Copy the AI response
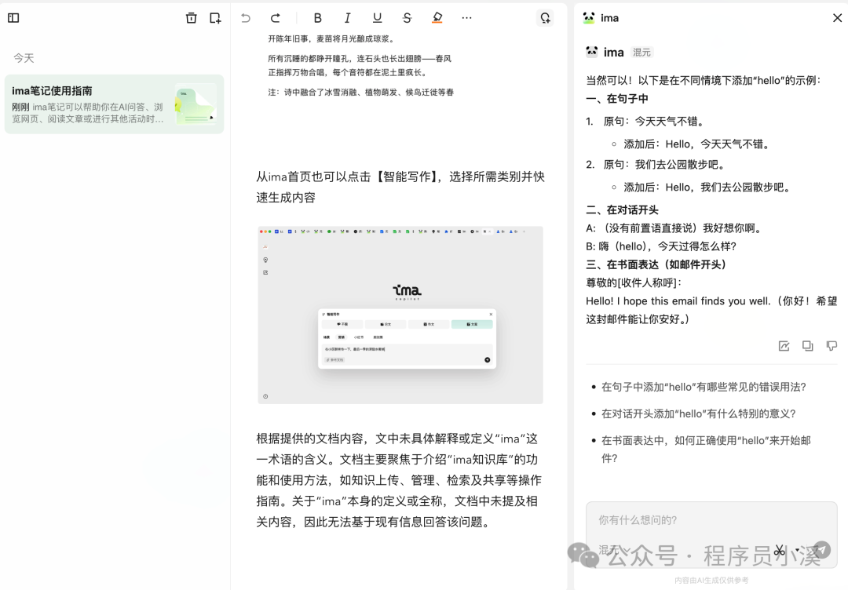 click(x=807, y=345)
